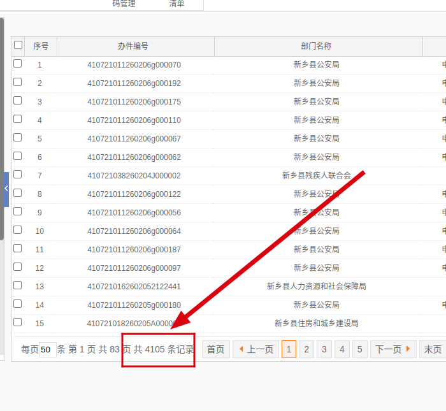Image resolution: width=446 pixels, height=411 pixels.
Task: Click the per-page count input field
Action: tap(47, 350)
